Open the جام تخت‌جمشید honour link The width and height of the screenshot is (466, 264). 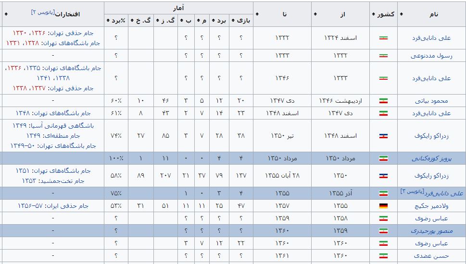[64, 180]
